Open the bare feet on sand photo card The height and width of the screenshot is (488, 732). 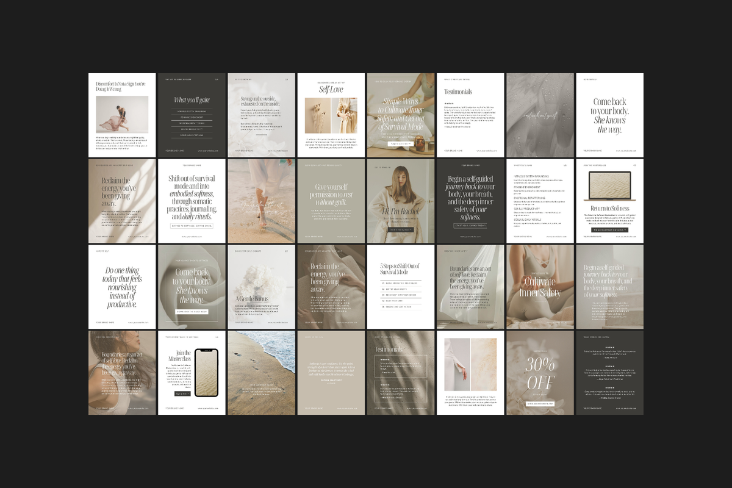(x=261, y=201)
